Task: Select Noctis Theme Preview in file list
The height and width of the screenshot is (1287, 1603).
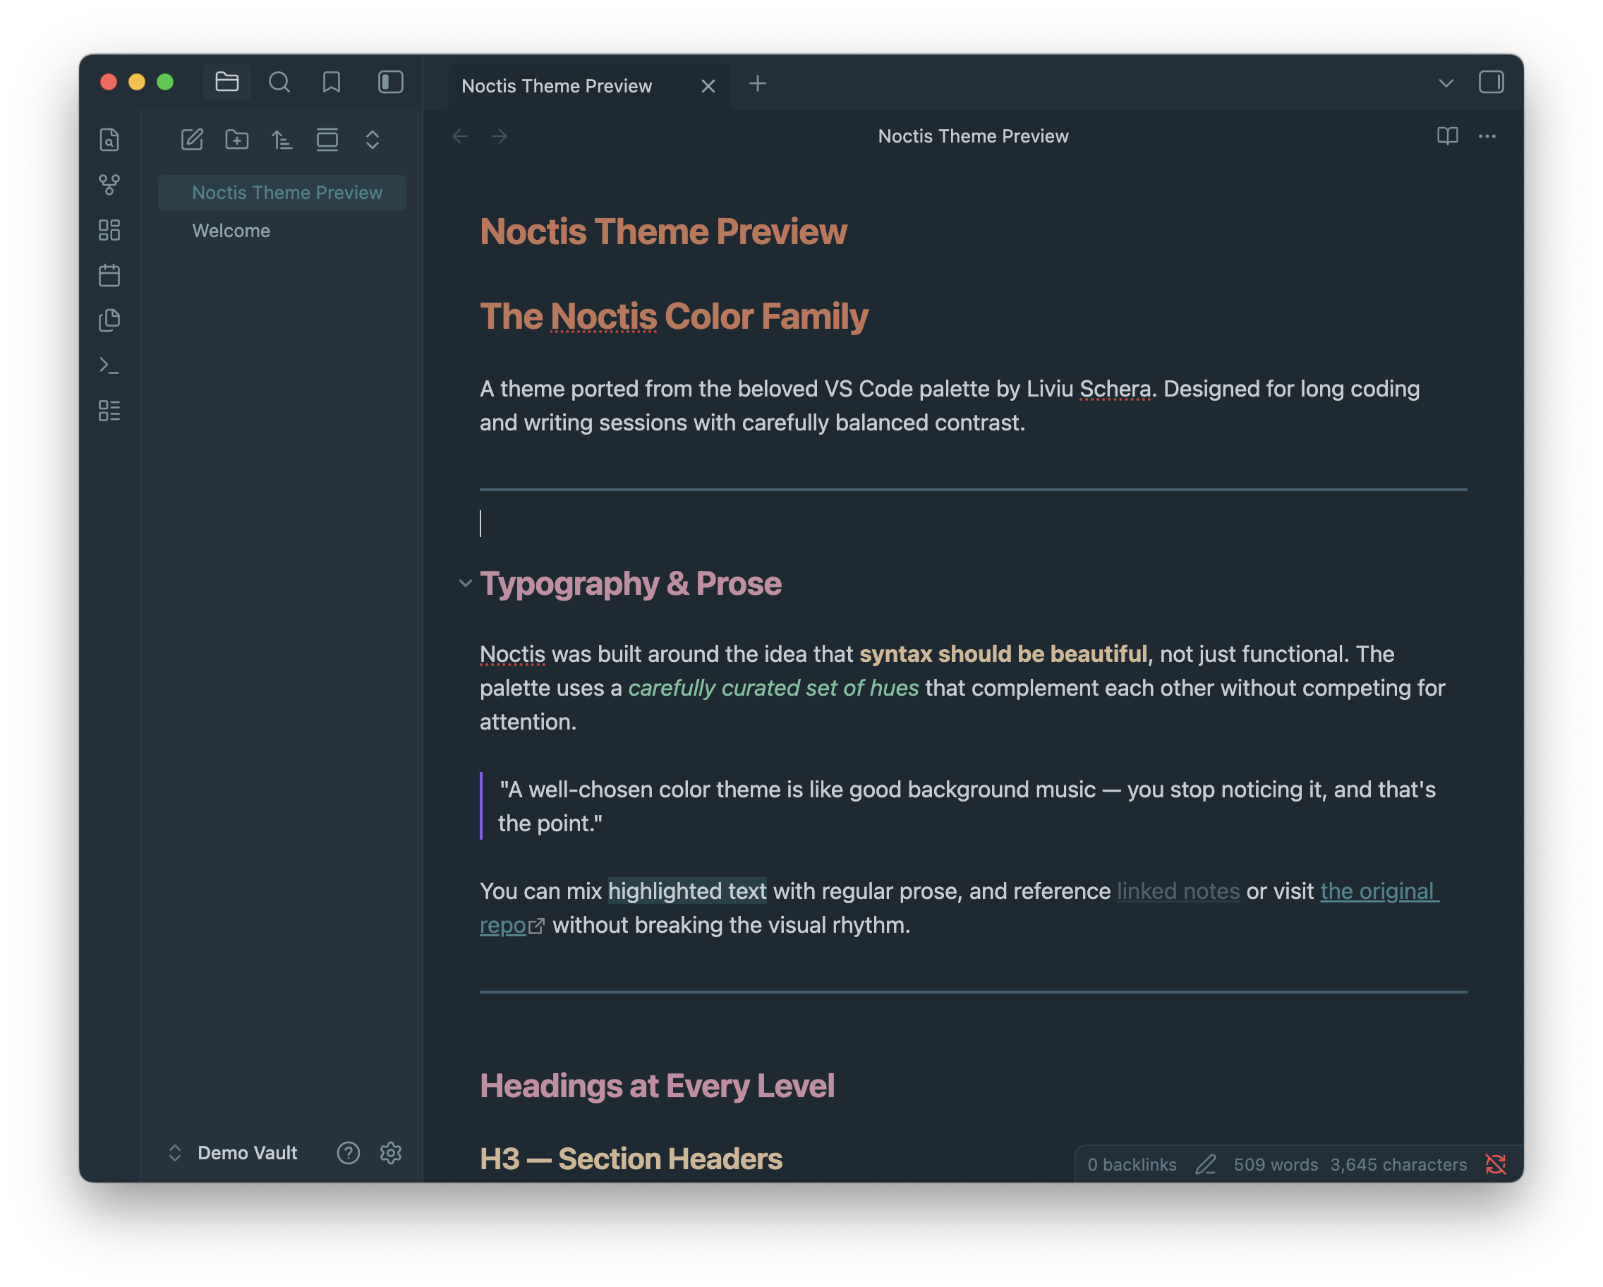Action: pyautogui.click(x=282, y=193)
